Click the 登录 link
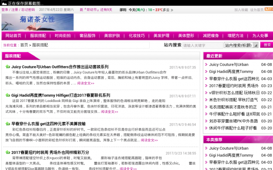The width and height of the screenshot is (273, 170). [x=5, y=10]
